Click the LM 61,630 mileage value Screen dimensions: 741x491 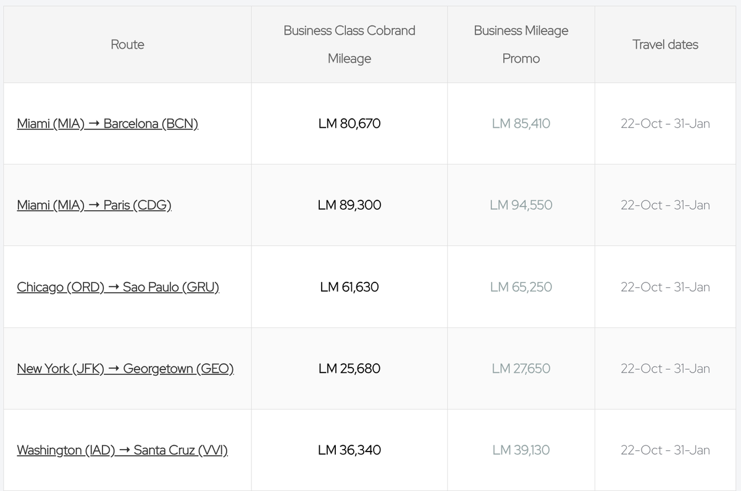coord(350,287)
